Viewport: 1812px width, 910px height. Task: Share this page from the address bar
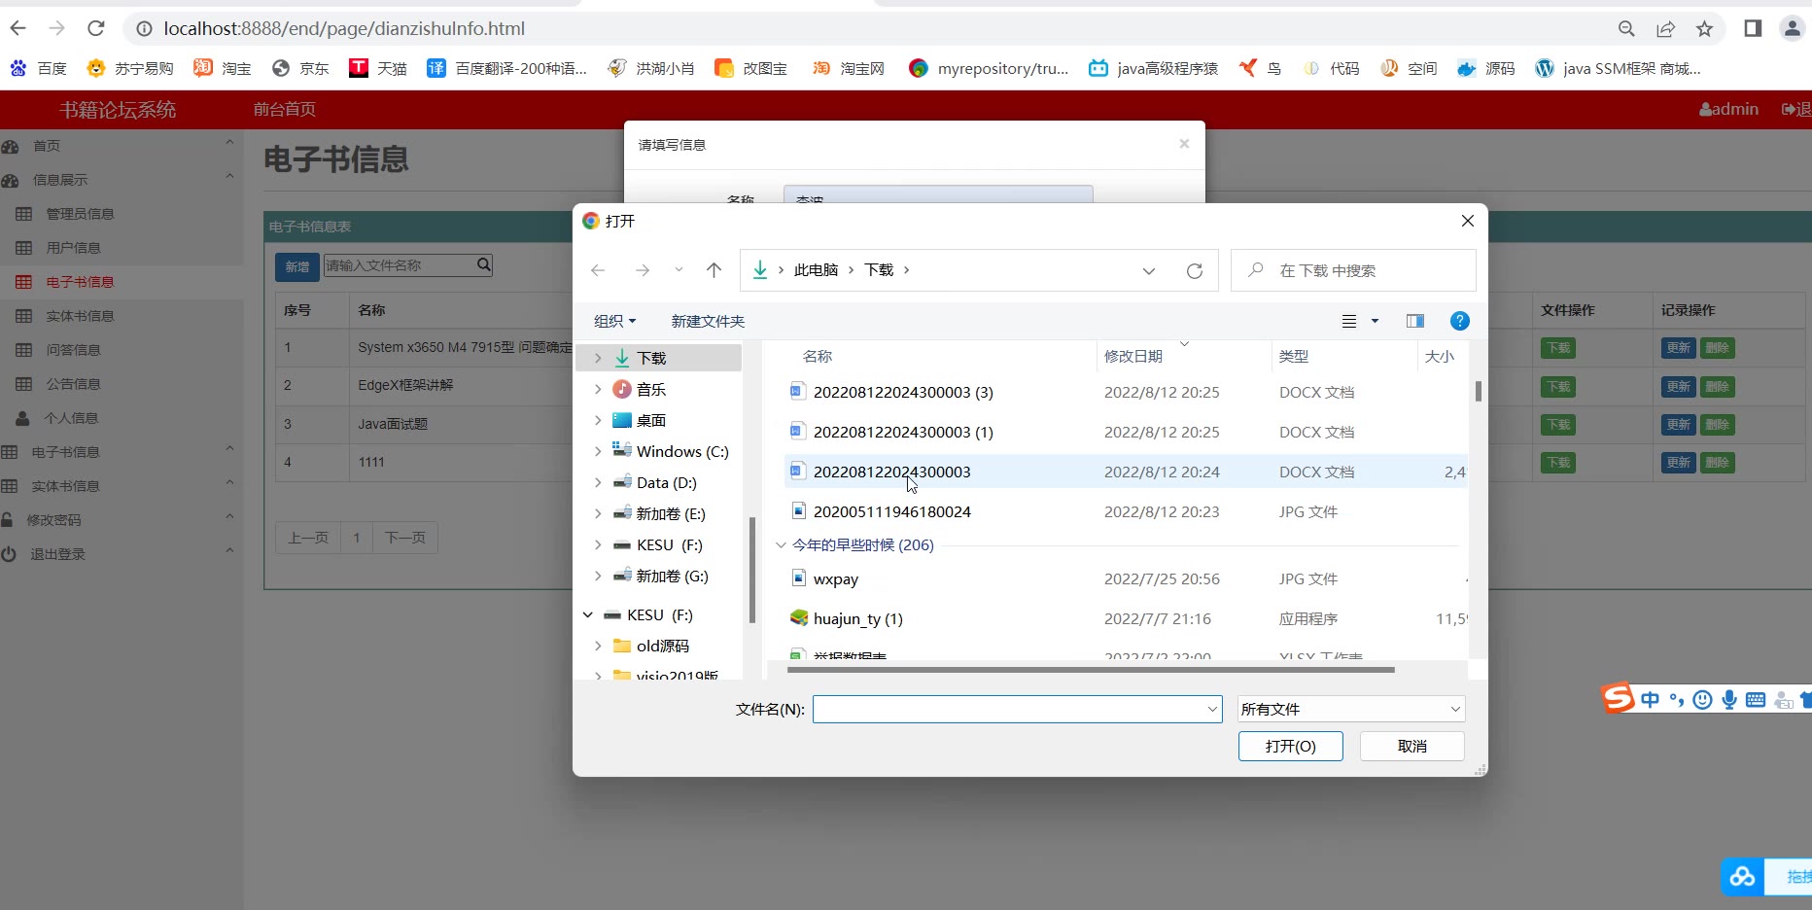tap(1665, 29)
